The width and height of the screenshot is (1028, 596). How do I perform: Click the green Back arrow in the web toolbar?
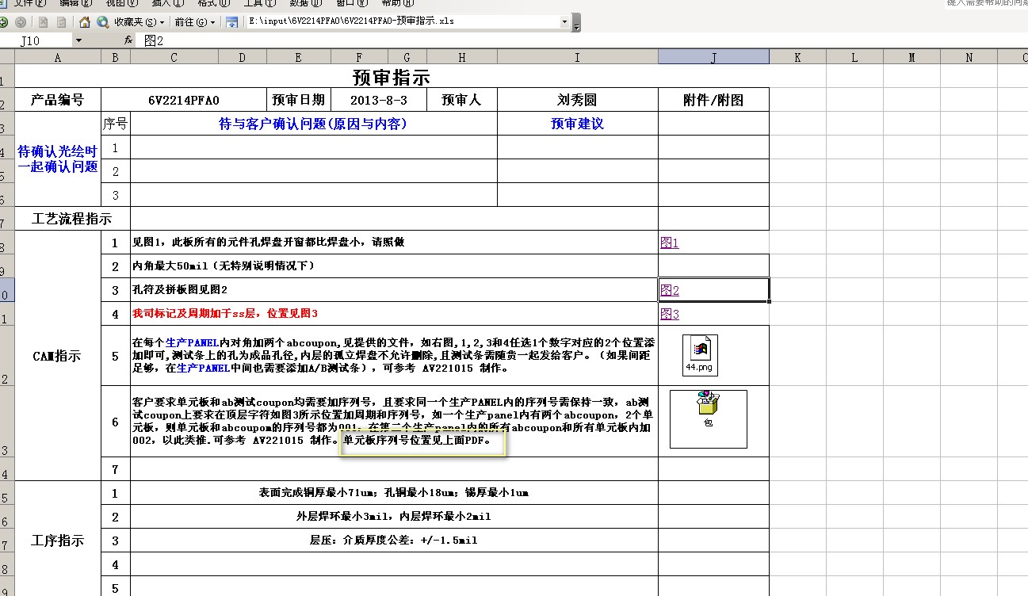(4, 22)
